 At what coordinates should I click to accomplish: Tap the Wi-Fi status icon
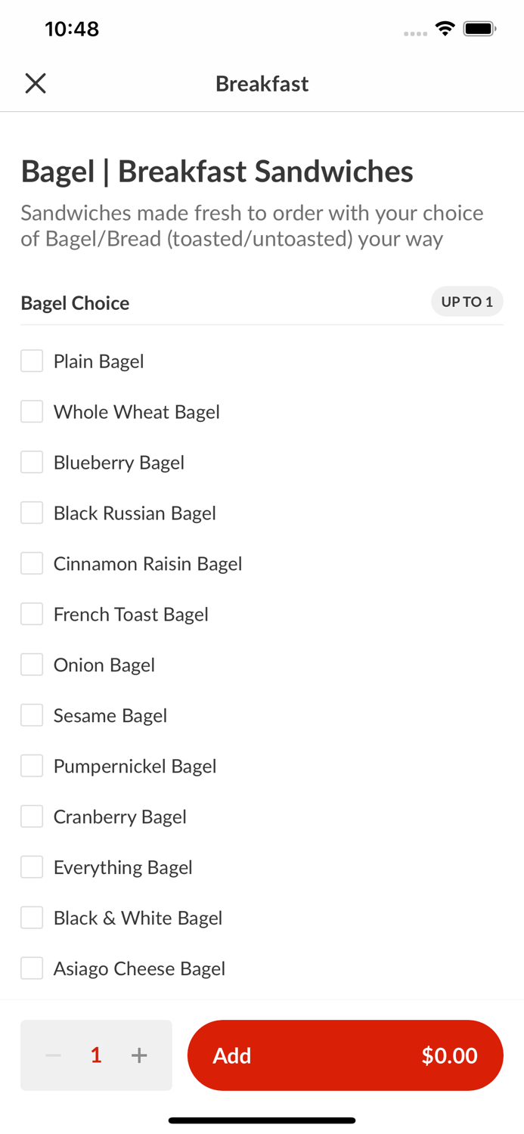point(445,27)
